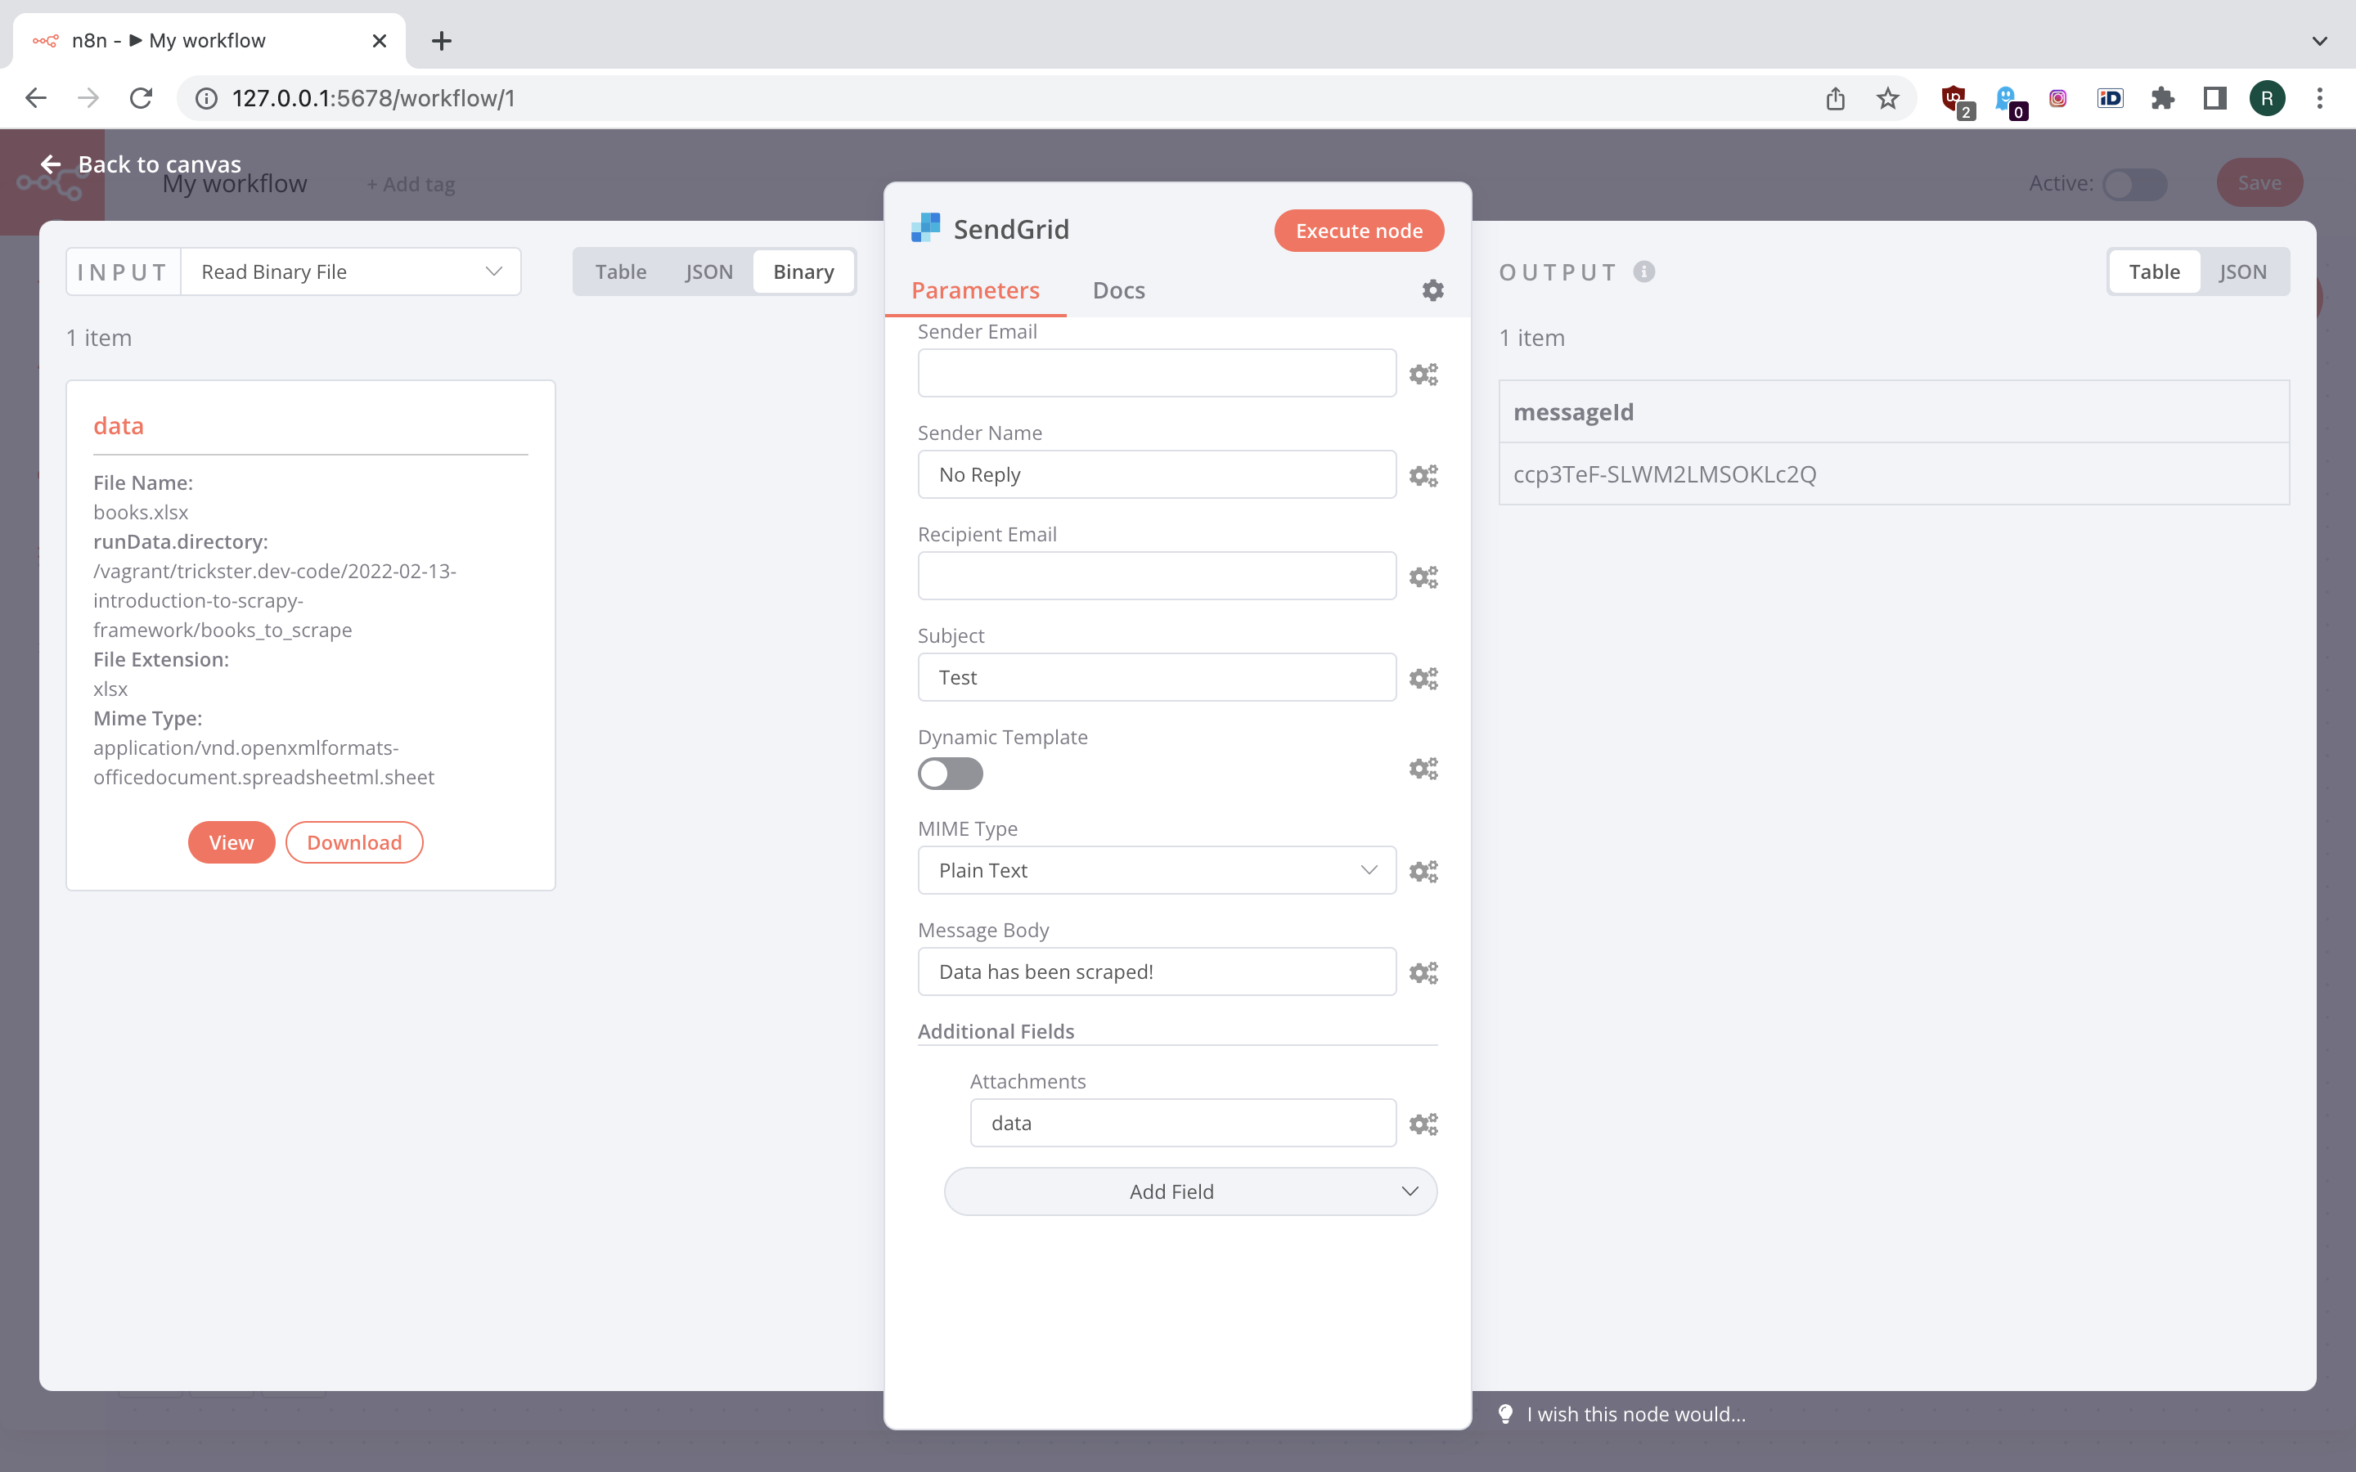
Task: Click the data binary property heading
Action: [x=119, y=425]
